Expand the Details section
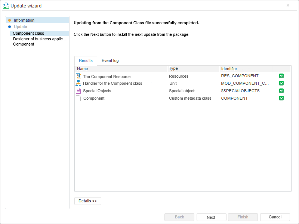Image resolution: width=299 pixels, height=224 pixels. [x=87, y=201]
